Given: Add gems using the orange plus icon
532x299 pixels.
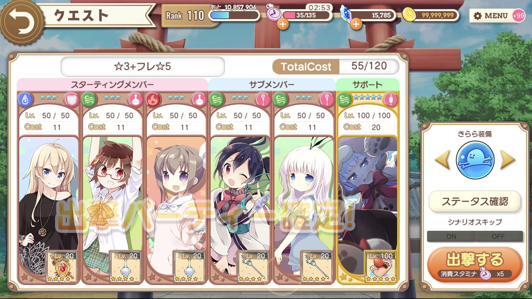Looking at the screenshot, I should tap(356, 24).
